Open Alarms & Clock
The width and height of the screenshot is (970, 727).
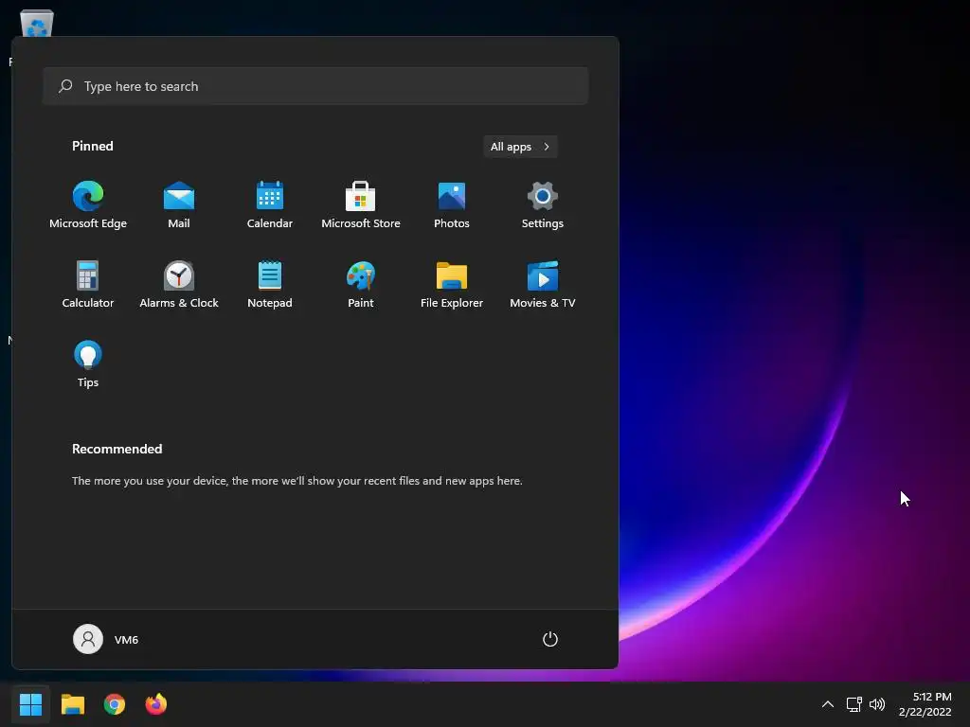click(179, 285)
